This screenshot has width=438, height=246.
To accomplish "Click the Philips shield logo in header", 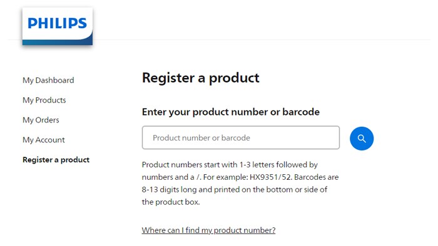I will click(x=58, y=26).
